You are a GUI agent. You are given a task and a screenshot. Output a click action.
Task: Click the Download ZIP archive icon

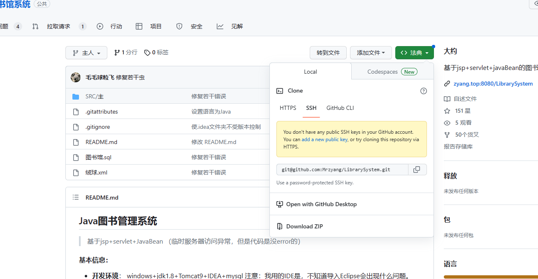pos(280,226)
